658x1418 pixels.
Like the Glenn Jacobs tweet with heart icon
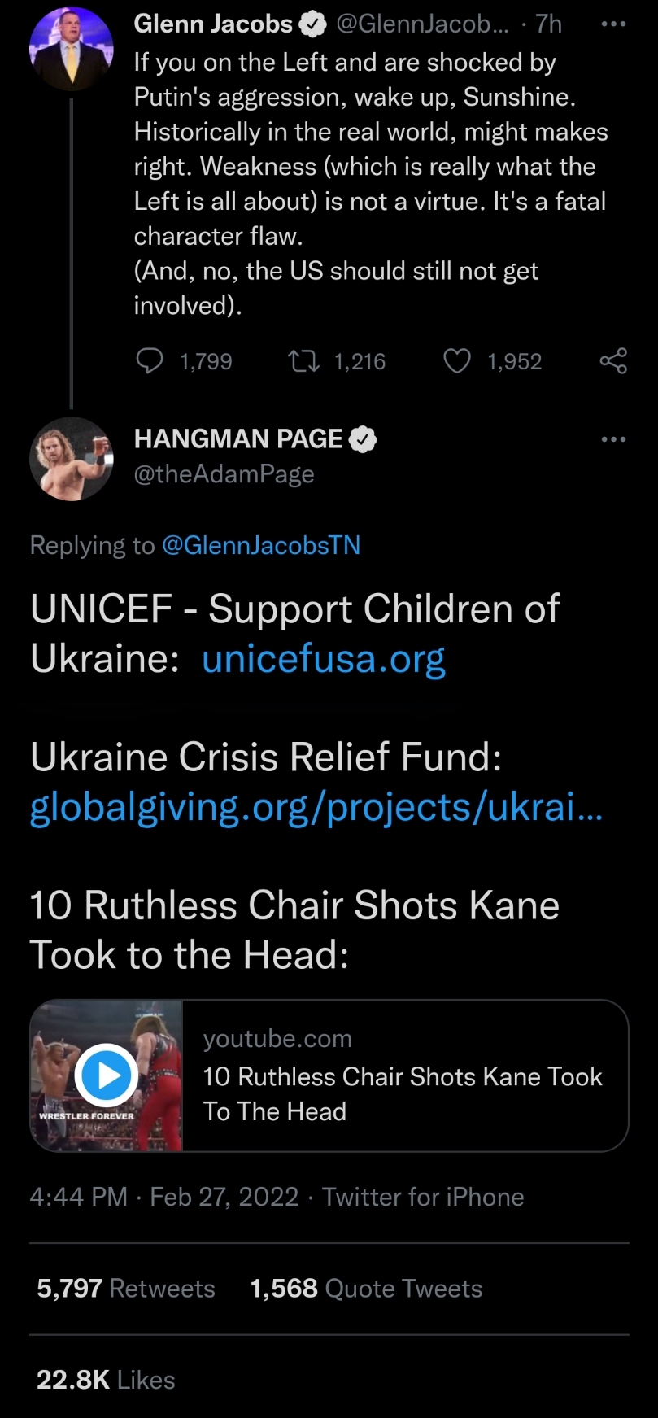coord(457,360)
